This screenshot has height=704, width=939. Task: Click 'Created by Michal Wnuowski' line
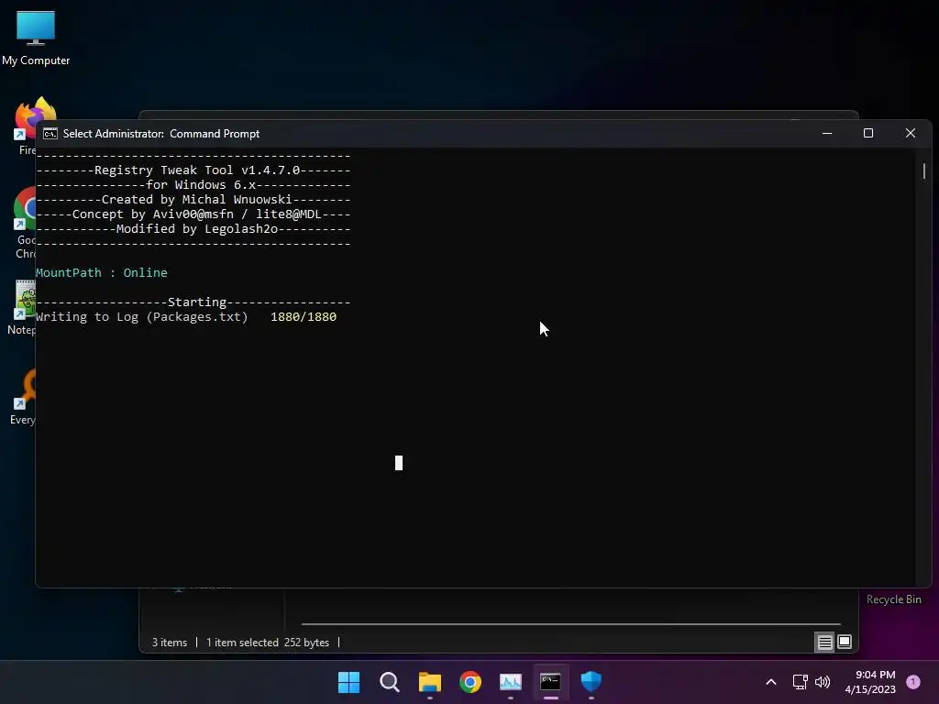[x=193, y=199]
